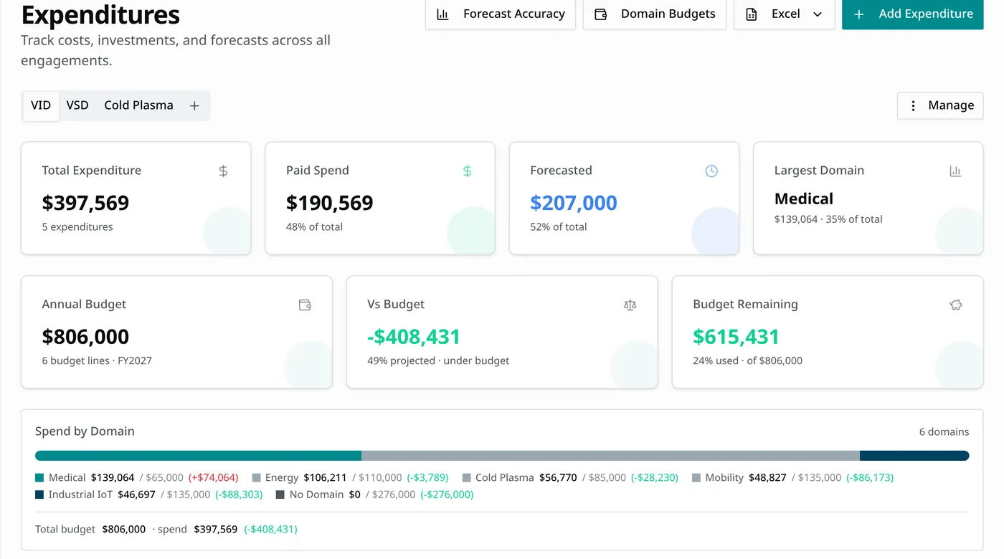Click the Medical legend color square
The image size is (1004, 559).
point(39,478)
